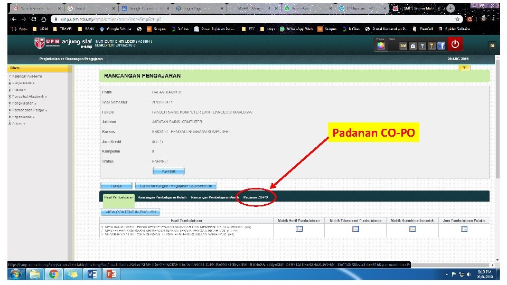Show hidden system tray icons arrow
The image size is (507, 285).
(447, 274)
